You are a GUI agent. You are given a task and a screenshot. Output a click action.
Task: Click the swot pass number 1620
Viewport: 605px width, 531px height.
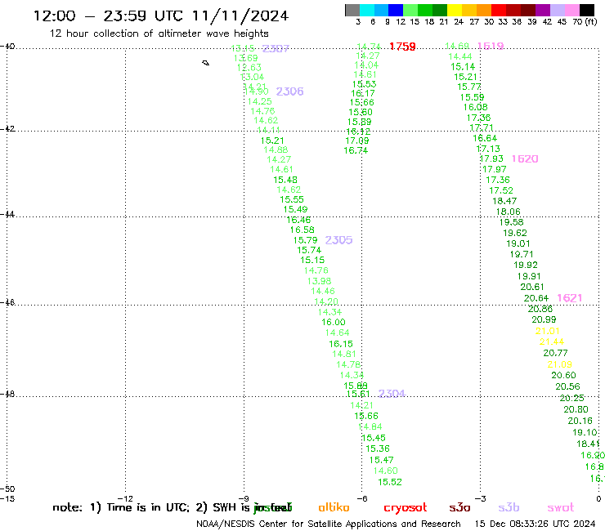tap(525, 158)
